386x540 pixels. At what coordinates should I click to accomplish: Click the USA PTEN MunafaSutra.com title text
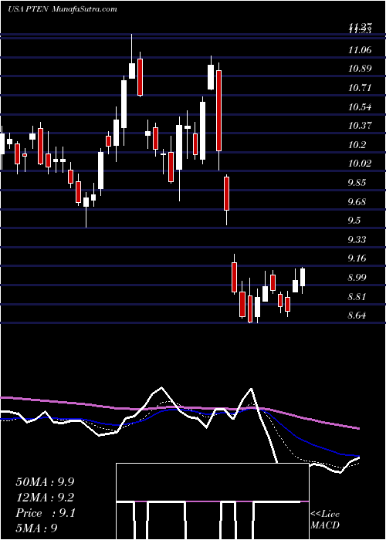(62, 9)
